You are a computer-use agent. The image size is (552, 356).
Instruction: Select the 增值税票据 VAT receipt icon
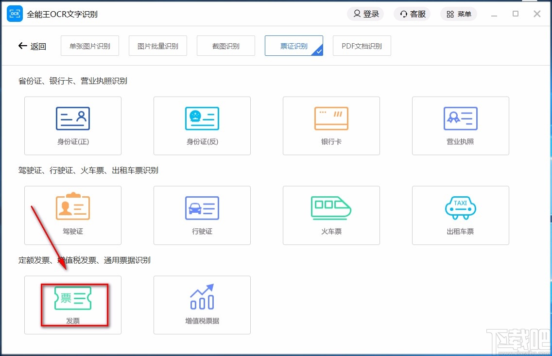coord(202,305)
